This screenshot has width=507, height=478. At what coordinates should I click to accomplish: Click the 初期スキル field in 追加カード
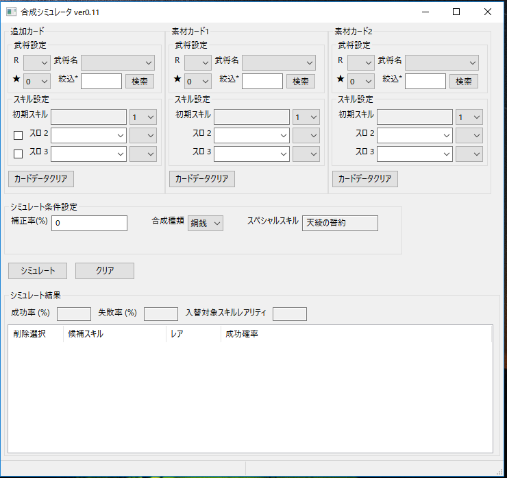88,117
